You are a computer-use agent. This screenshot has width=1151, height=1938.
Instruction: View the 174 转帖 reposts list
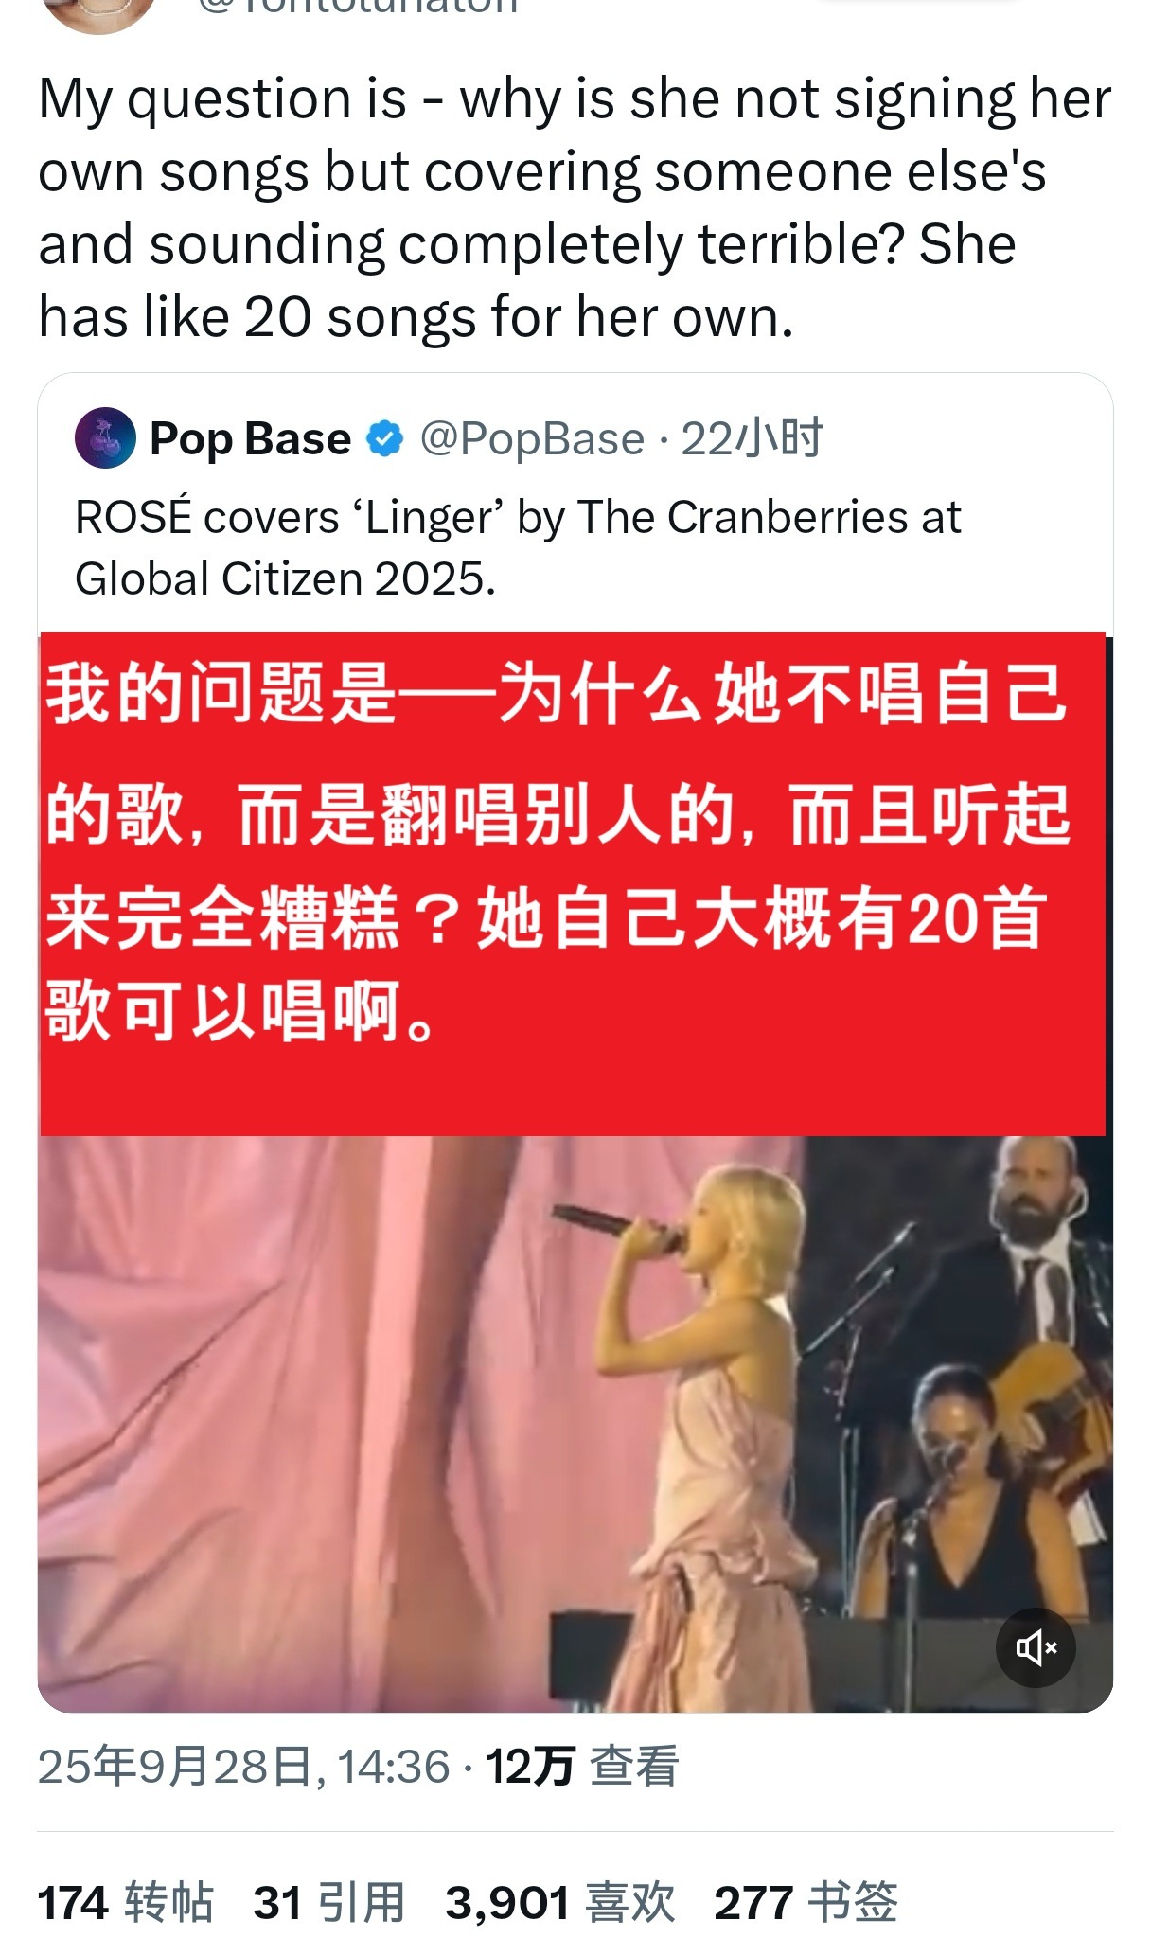click(126, 1902)
